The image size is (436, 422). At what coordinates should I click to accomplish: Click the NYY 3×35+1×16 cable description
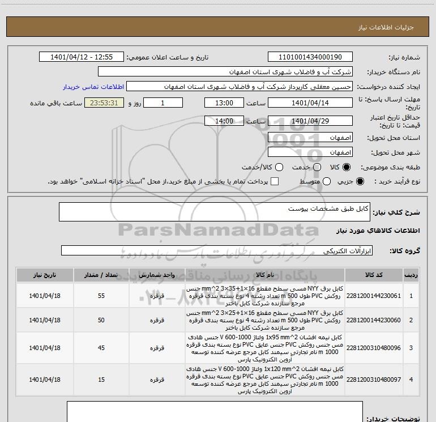(265, 296)
